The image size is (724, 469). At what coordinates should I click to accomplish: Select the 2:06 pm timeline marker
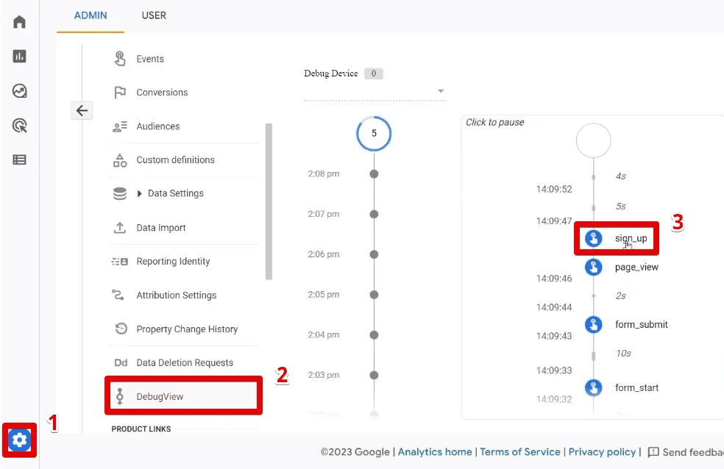pos(374,254)
